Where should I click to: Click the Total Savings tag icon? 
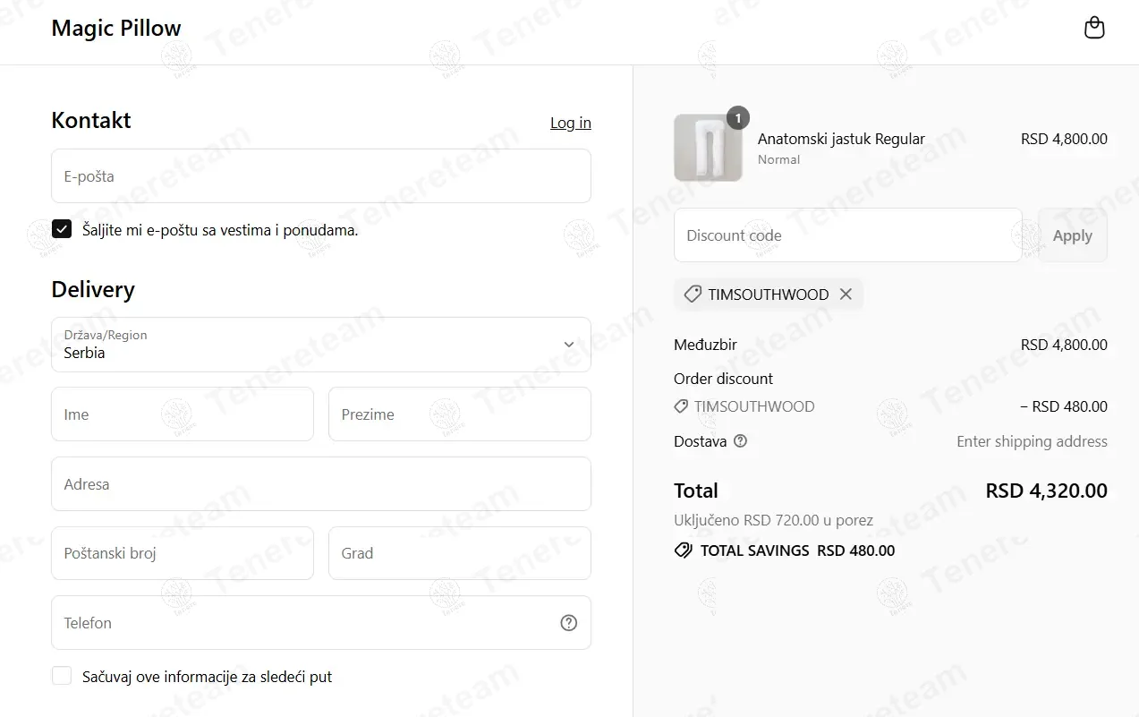683,551
